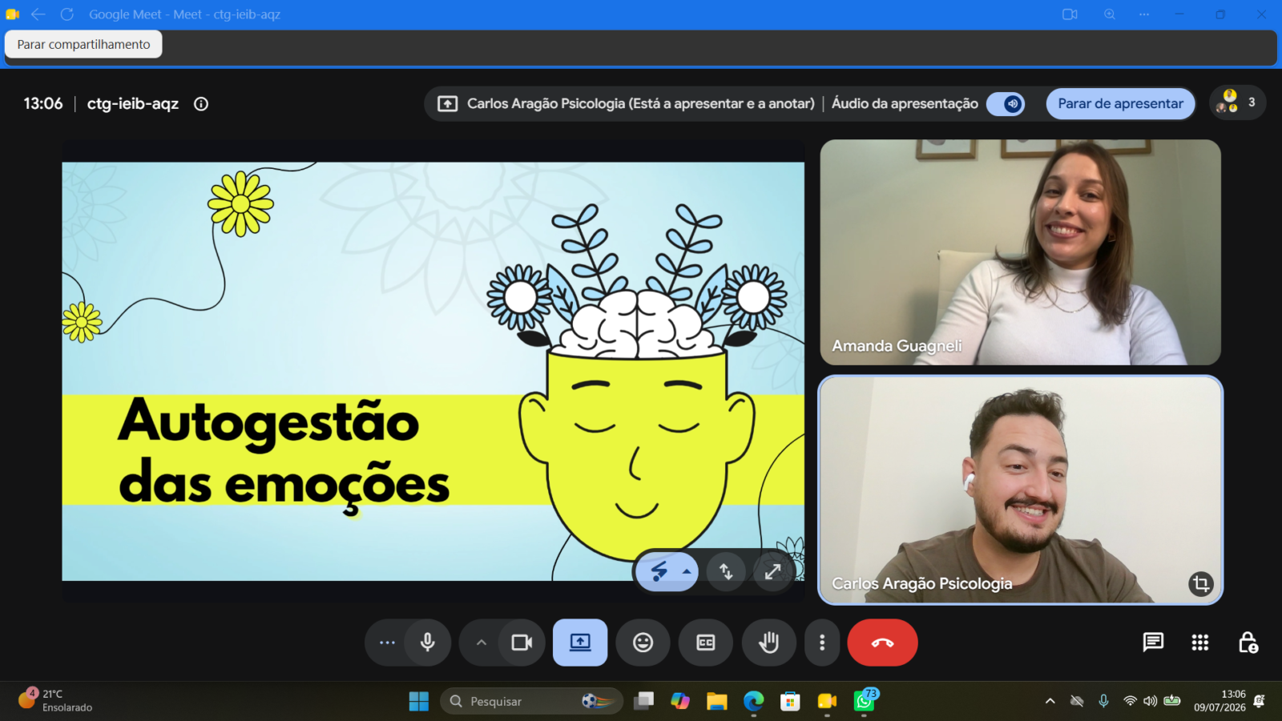Raise your hand in the meeting
The width and height of the screenshot is (1282, 721).
(769, 642)
